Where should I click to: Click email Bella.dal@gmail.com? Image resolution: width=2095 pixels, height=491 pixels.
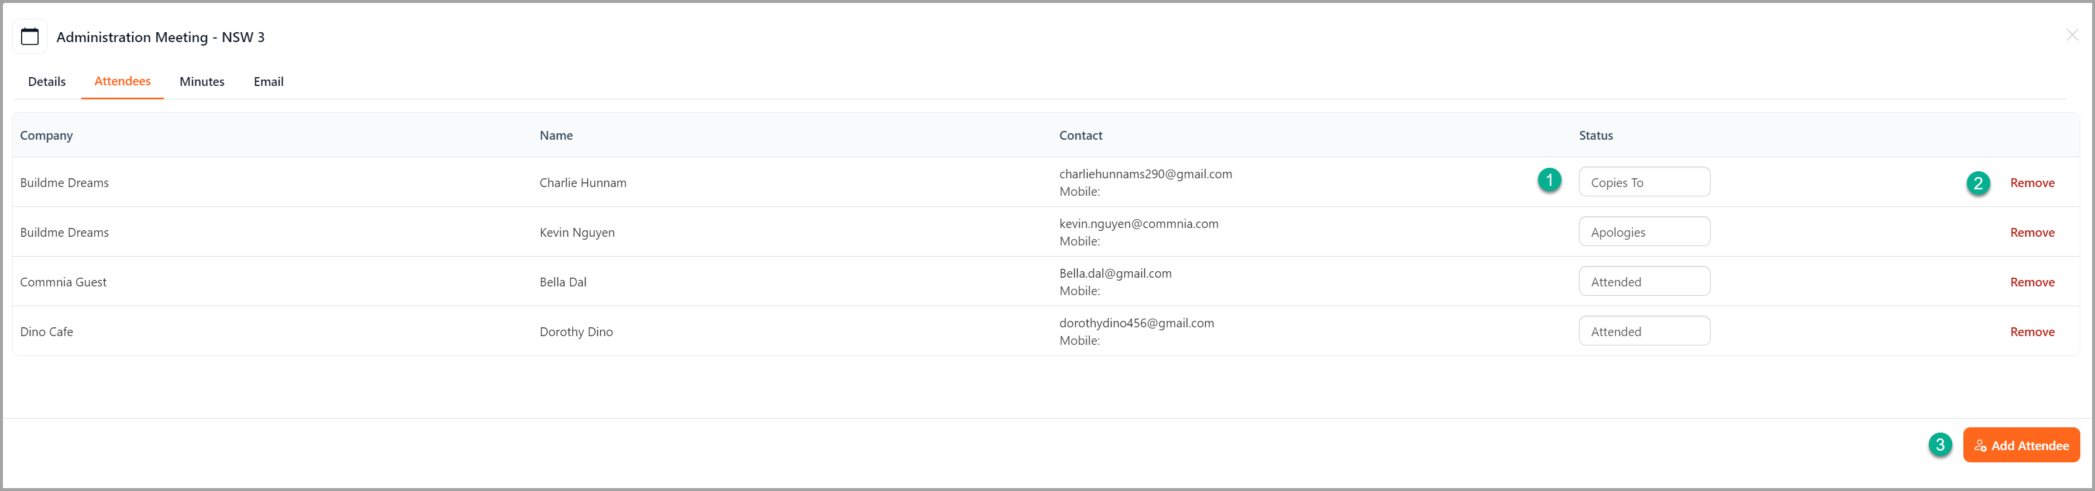point(1115,273)
